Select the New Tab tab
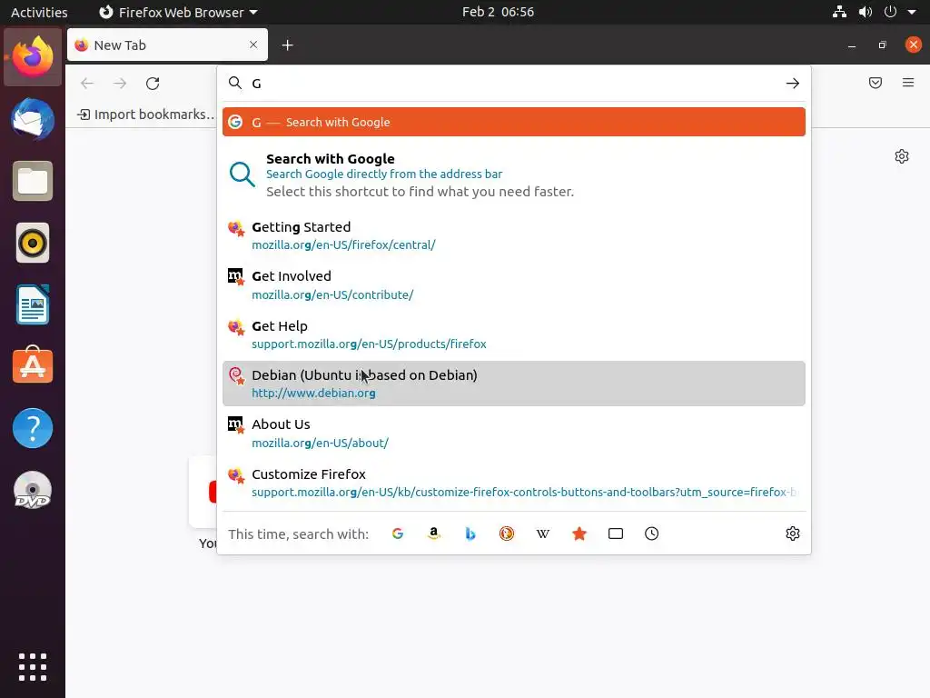This screenshot has height=698, width=930. (167, 45)
